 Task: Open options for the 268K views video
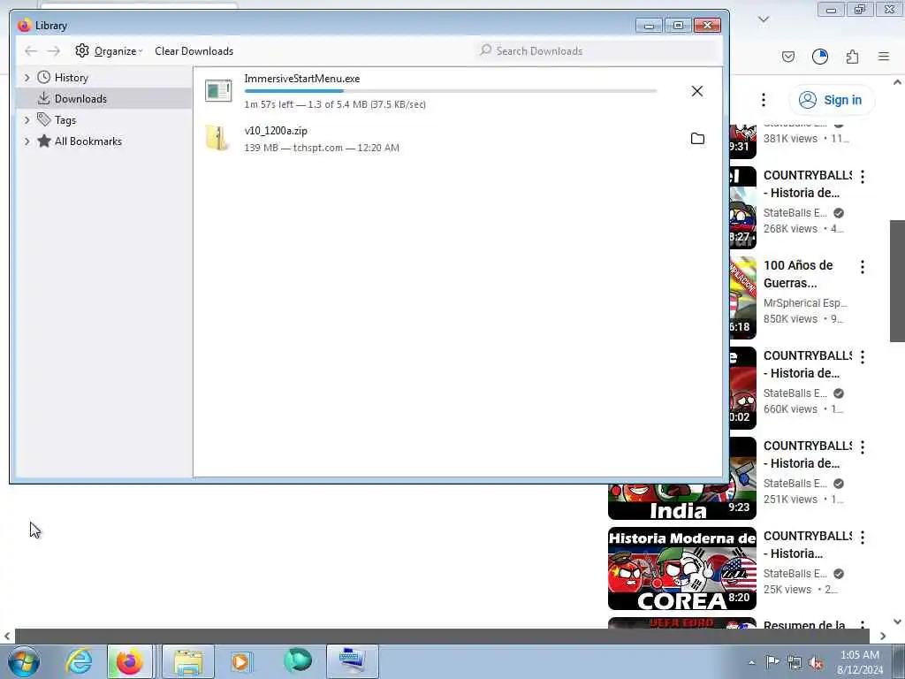[863, 177]
